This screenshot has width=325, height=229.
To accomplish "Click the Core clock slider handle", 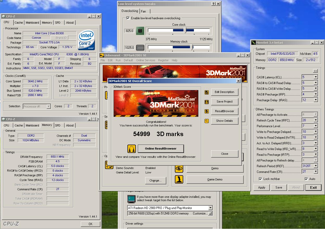I will (185, 30).
